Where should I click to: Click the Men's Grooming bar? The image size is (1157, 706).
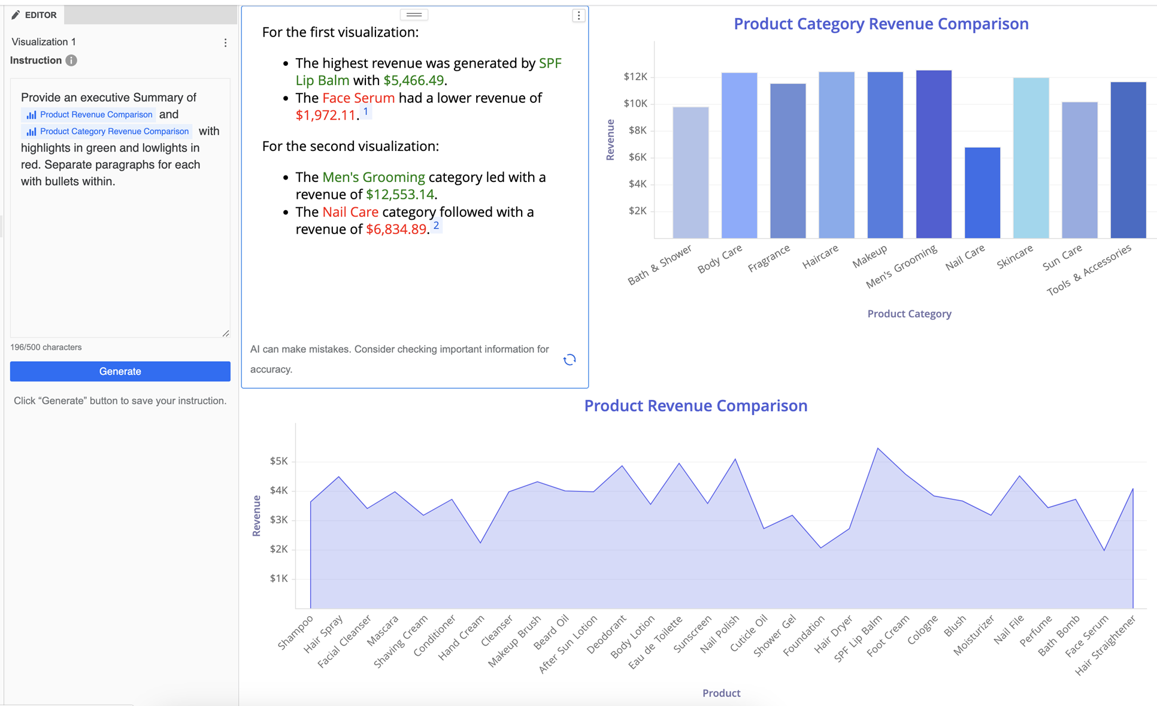(934, 154)
